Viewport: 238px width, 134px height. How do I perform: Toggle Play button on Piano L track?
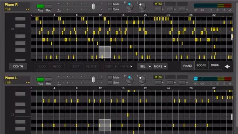(40, 79)
